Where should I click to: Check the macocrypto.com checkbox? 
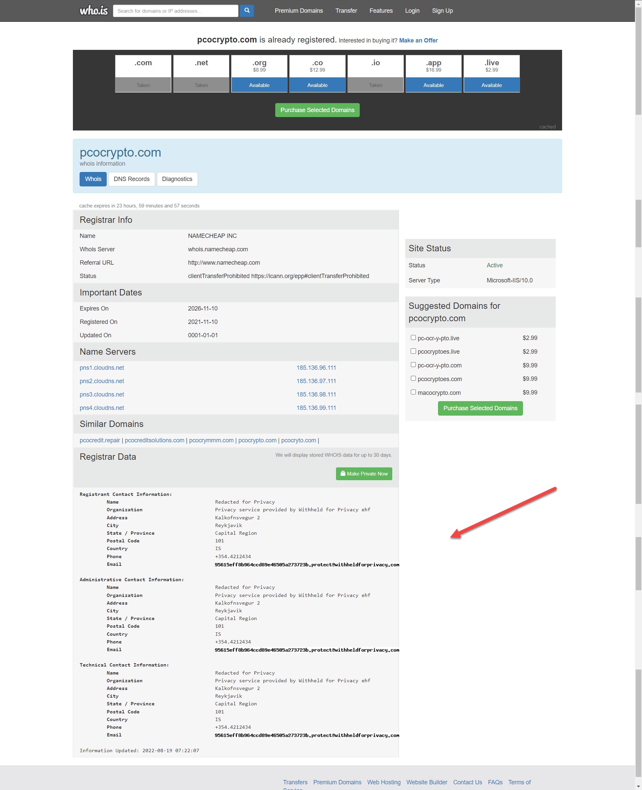click(x=413, y=392)
